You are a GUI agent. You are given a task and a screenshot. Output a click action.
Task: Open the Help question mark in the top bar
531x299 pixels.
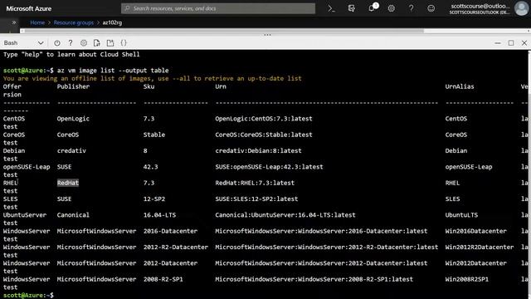(x=411, y=8)
